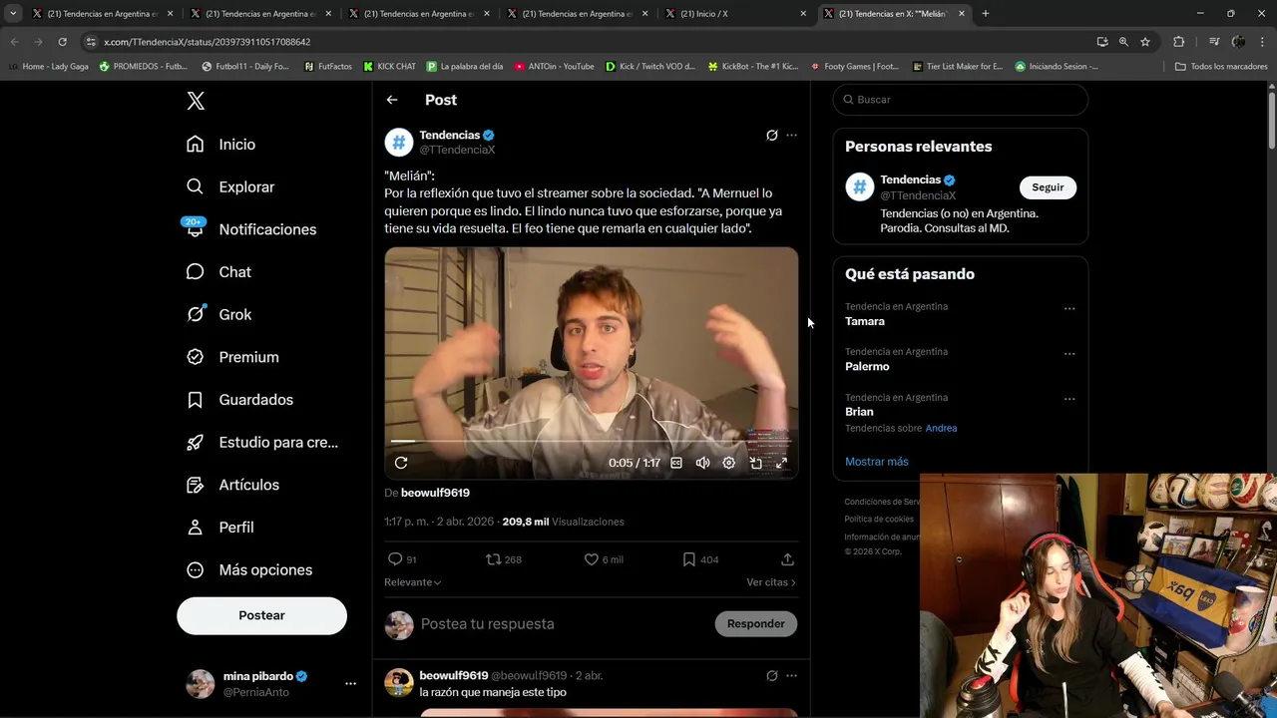Go to the X logo home
This screenshot has height=718, width=1277.
[x=196, y=101]
